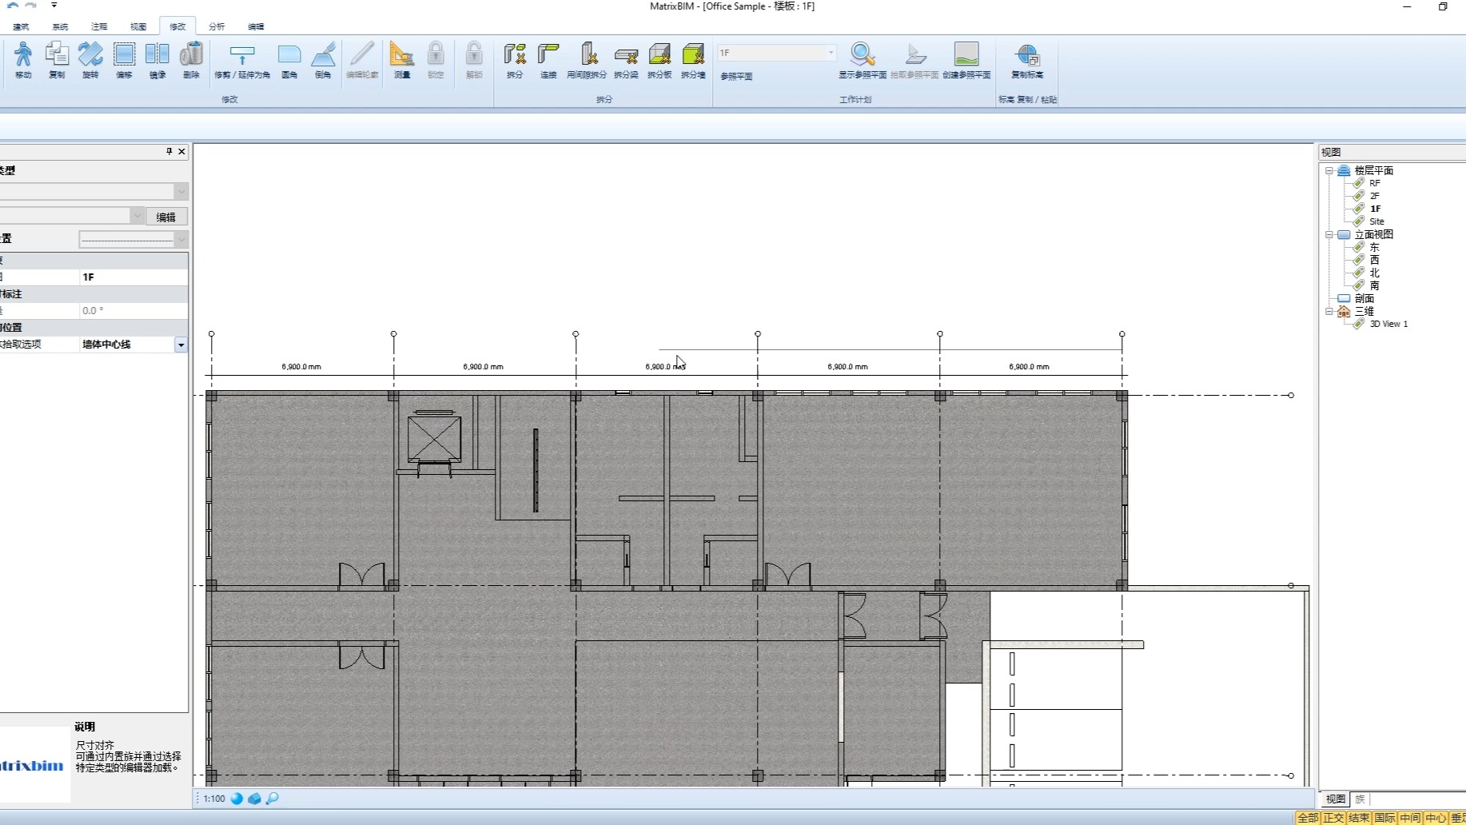The height and width of the screenshot is (825, 1466).
Task: Click the 复制标高 copy-level icon
Action: 1027,60
